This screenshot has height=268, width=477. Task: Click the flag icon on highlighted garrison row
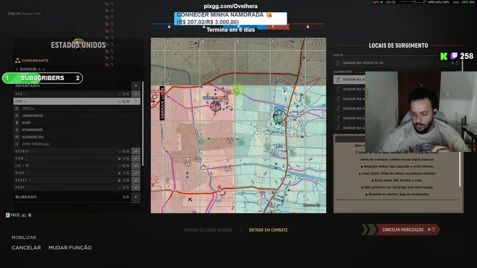[x=338, y=80]
